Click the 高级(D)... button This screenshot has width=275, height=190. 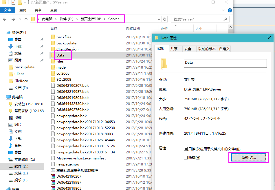248,157
